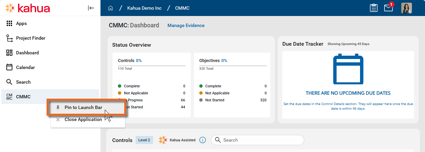Open Apps from the sidebar
This screenshot has width=425, height=152.
21,24
